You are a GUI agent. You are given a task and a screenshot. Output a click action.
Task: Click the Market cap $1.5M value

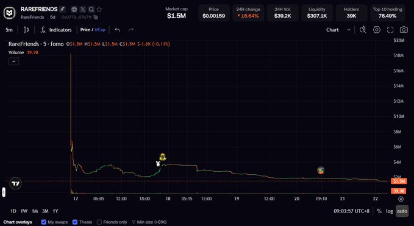(x=176, y=16)
